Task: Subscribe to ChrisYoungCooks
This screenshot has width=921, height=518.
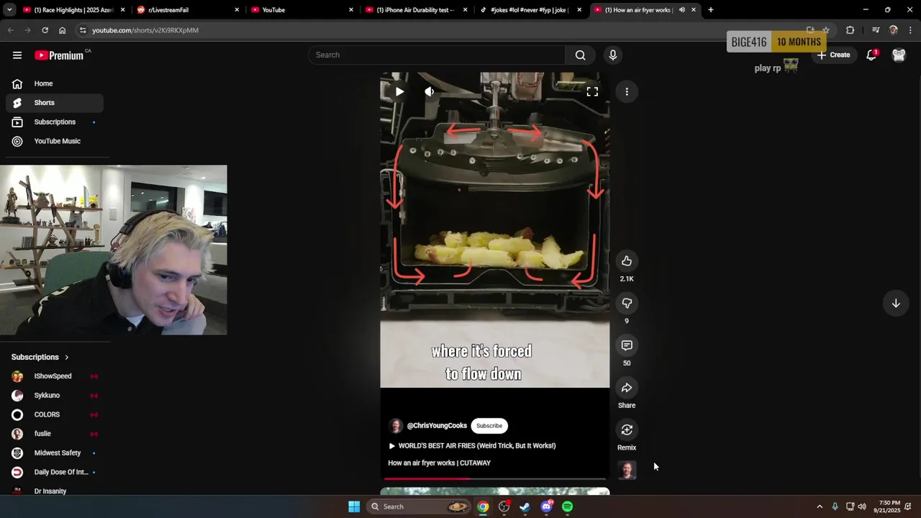Action: (x=489, y=426)
